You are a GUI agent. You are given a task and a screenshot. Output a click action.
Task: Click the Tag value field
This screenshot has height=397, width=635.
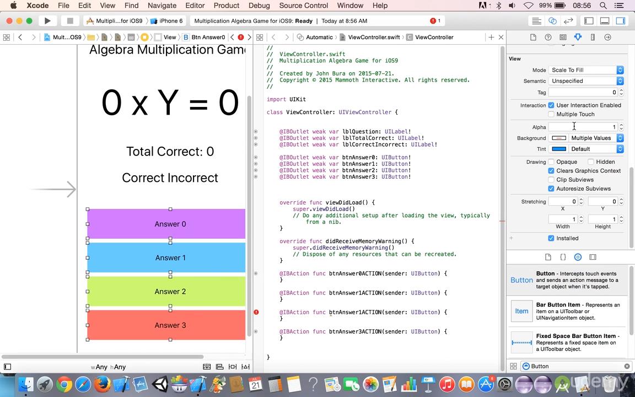pyautogui.click(x=583, y=93)
